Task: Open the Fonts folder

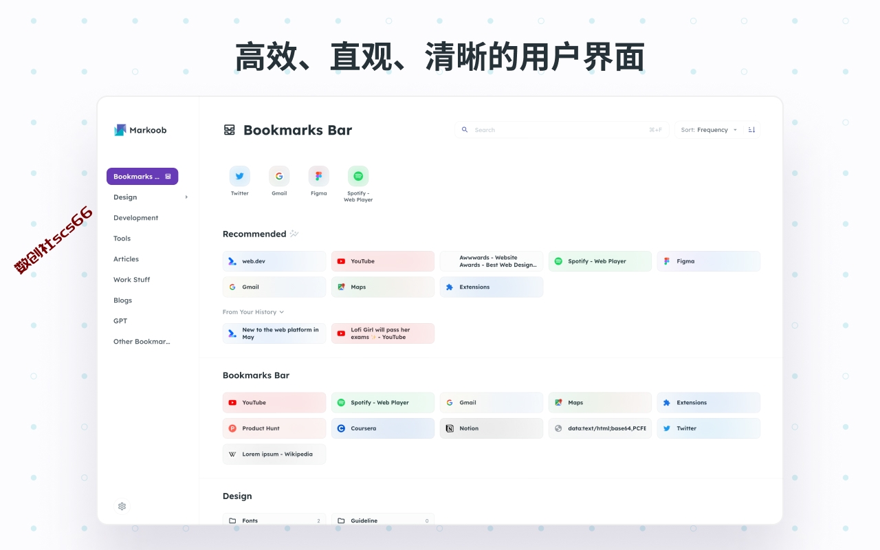Action: [x=274, y=520]
